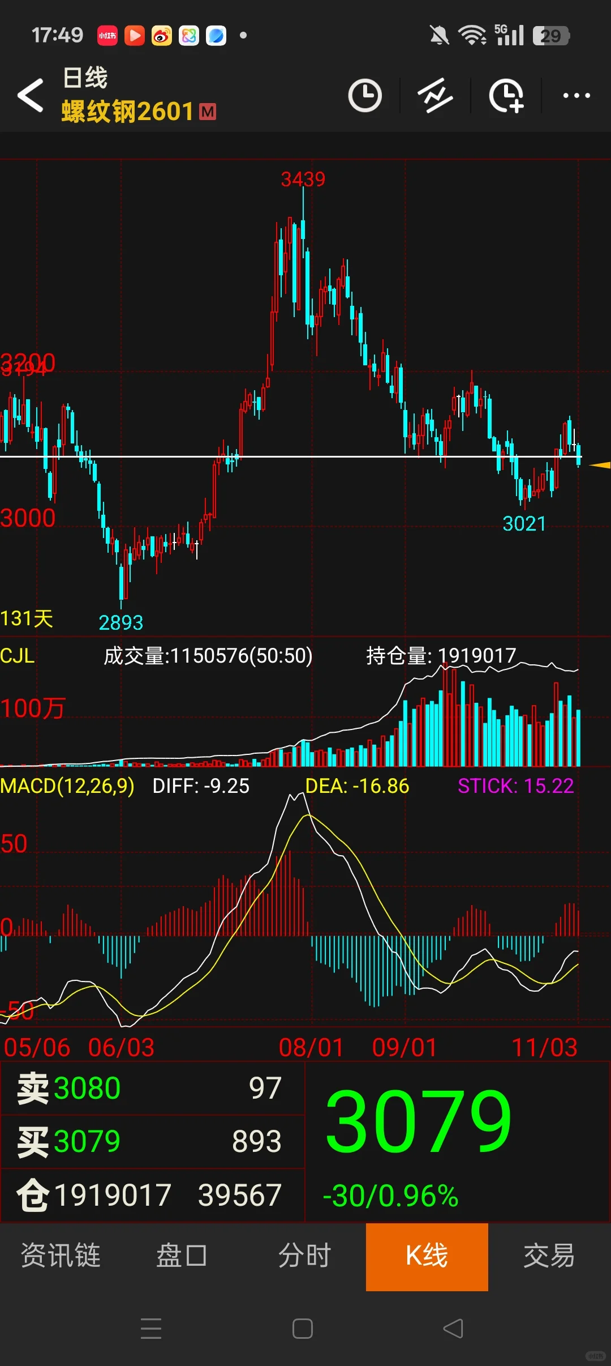Tap the position change value 39567
Viewport: 611px width, 1366px height.
[240, 1195]
